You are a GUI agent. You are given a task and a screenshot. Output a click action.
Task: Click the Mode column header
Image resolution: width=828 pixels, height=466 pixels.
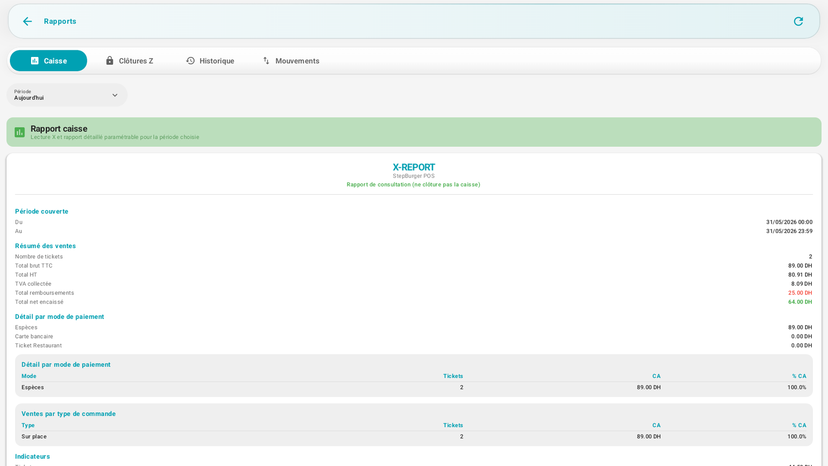pos(29,376)
